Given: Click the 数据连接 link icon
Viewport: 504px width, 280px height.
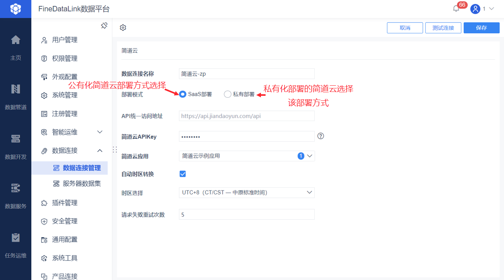Looking at the screenshot, I should pos(44,150).
